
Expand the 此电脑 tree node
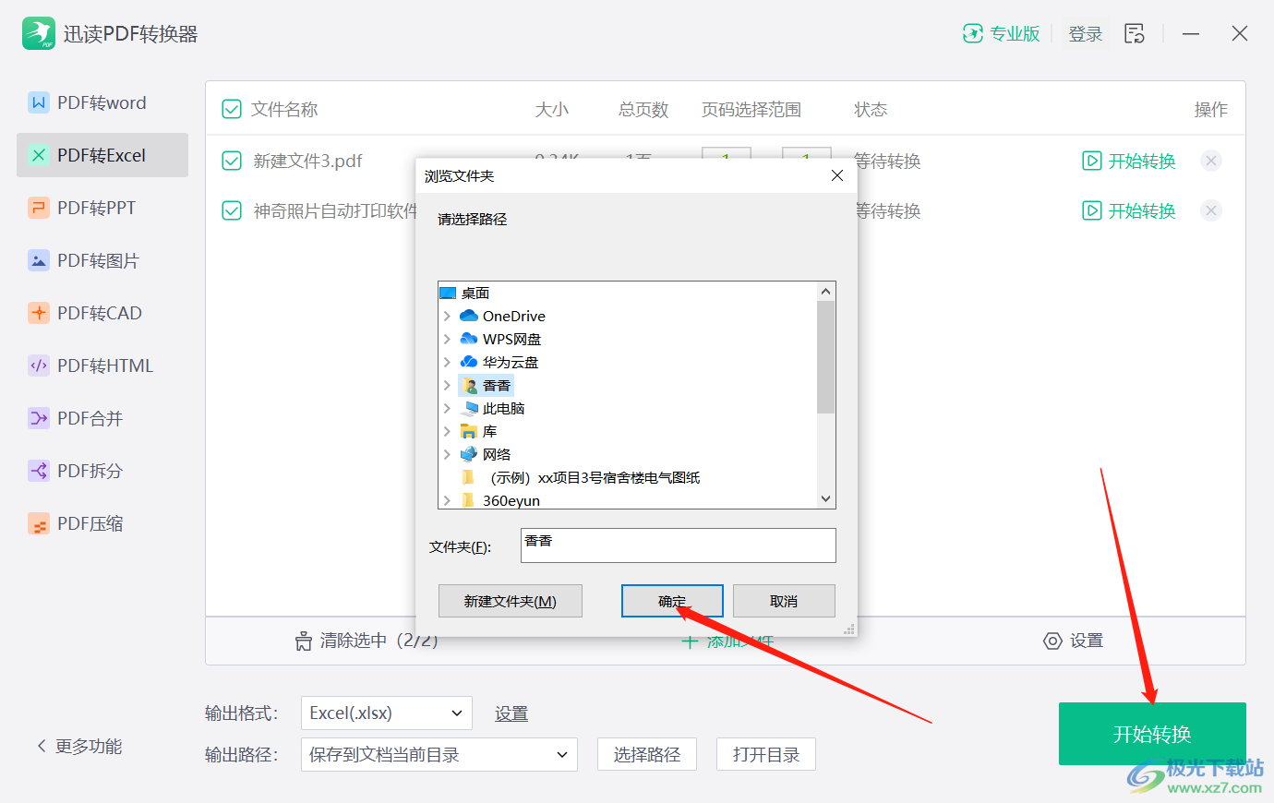tap(447, 408)
